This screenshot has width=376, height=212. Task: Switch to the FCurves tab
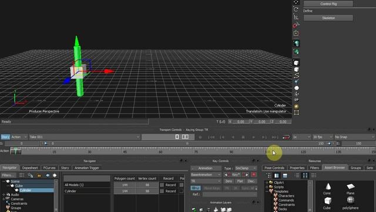pyautogui.click(x=49, y=168)
